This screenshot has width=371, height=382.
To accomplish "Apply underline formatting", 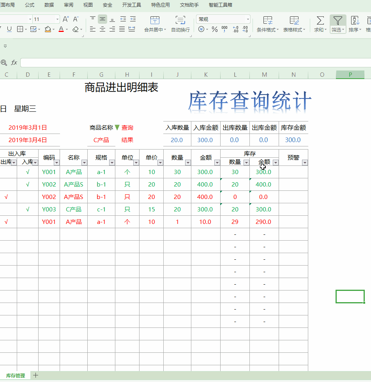I will [9, 30].
